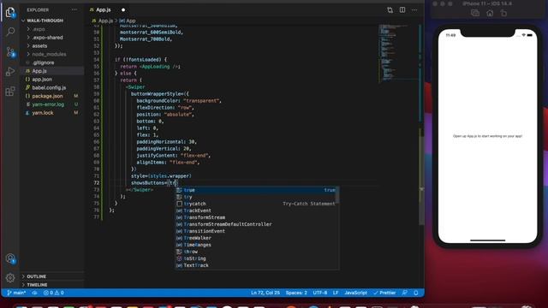Click the App symbol in the breadcrumb
The width and height of the screenshot is (548, 308).
(x=128, y=21)
